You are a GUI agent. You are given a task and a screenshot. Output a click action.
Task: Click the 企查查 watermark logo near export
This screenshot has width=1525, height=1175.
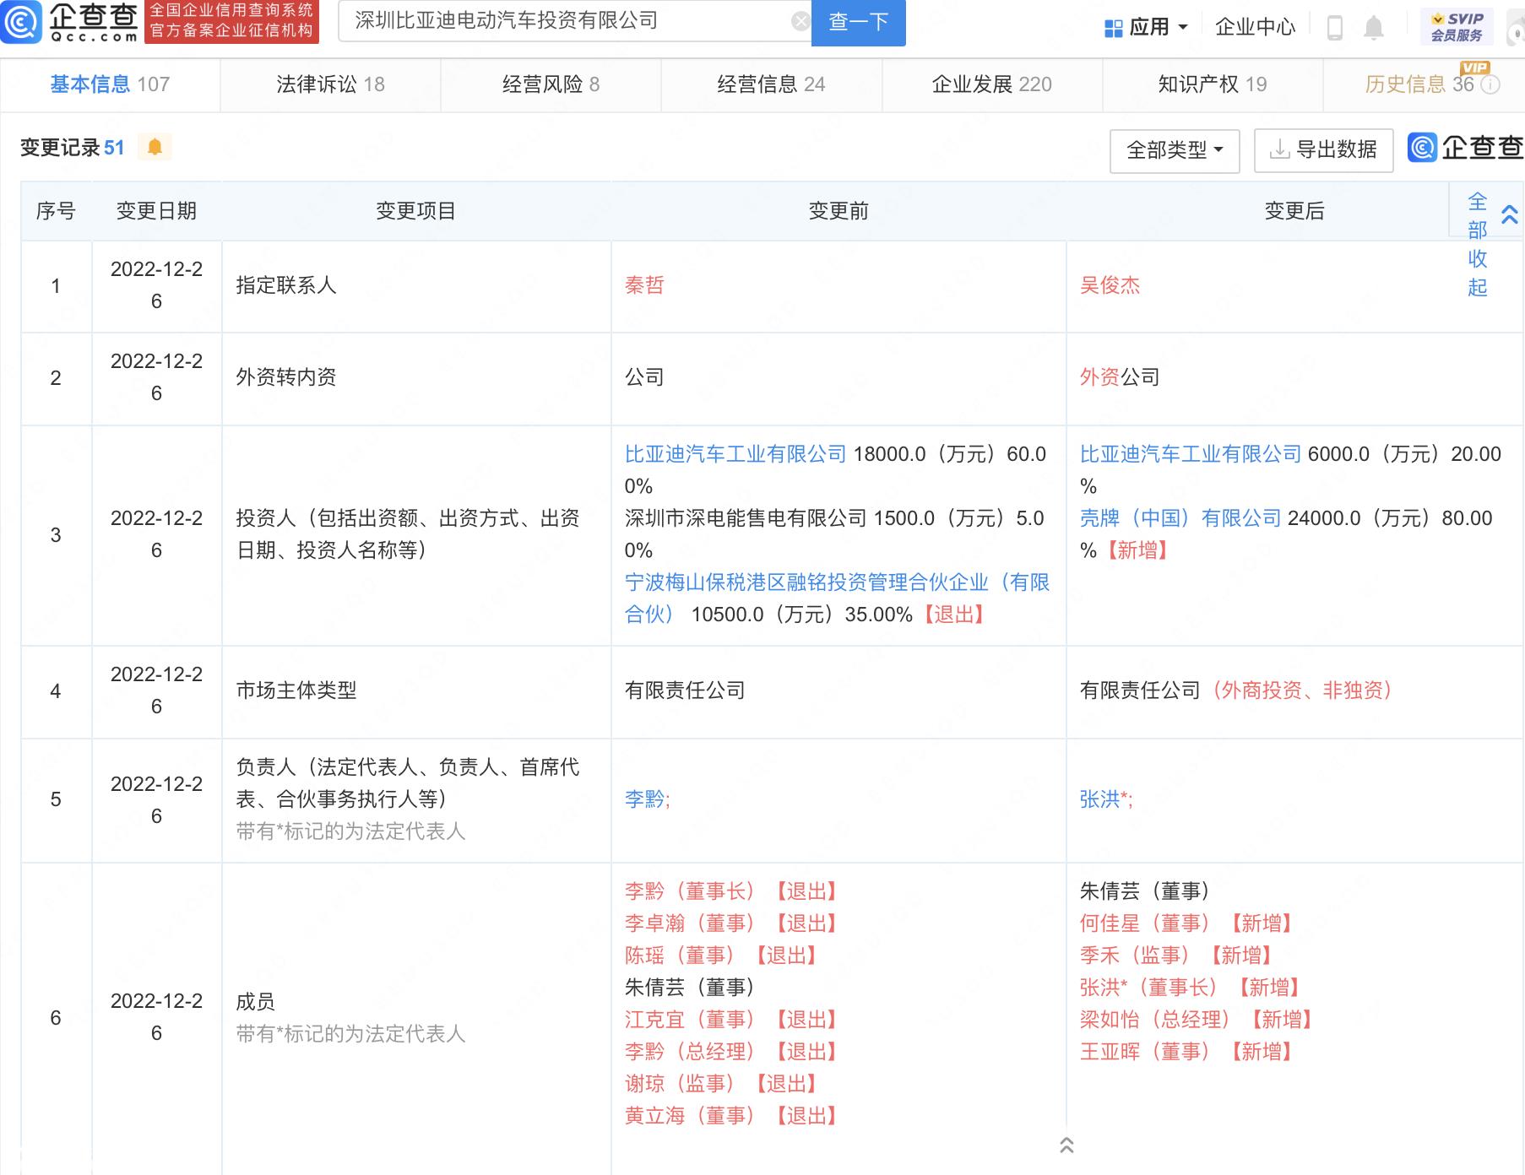(1465, 148)
